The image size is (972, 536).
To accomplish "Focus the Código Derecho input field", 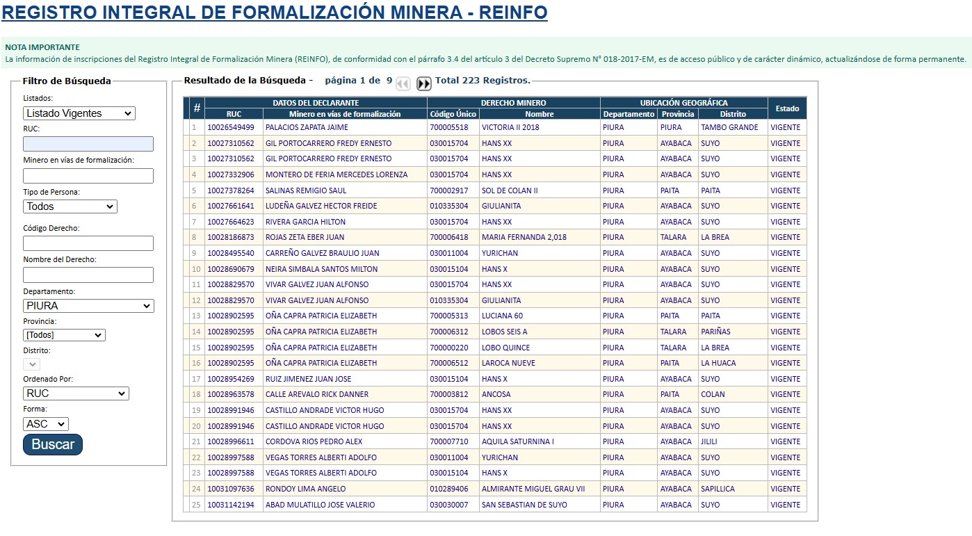I will click(x=88, y=243).
